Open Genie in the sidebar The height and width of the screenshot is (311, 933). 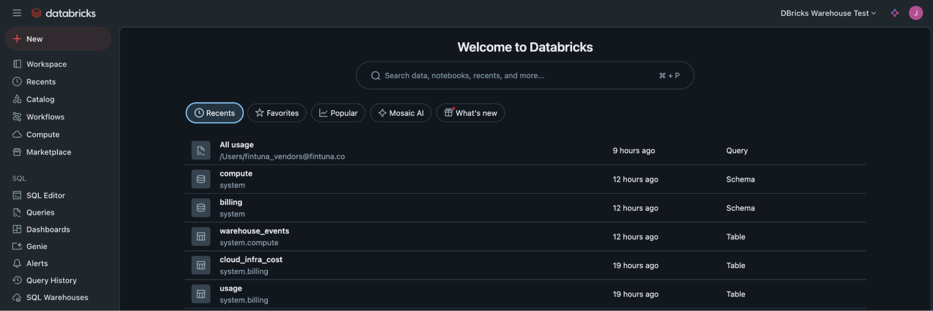(37, 246)
